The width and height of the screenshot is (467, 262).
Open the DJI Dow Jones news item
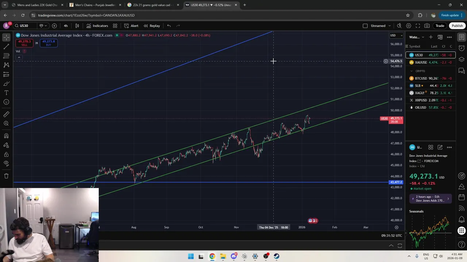[431, 199]
